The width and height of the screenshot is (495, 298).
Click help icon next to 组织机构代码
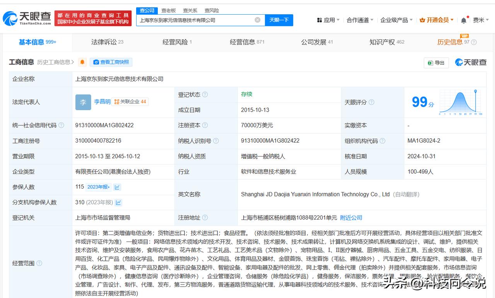tap(382, 141)
